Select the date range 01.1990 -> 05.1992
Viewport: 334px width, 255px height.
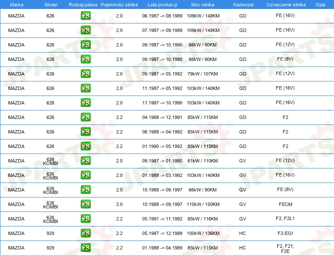162,146
